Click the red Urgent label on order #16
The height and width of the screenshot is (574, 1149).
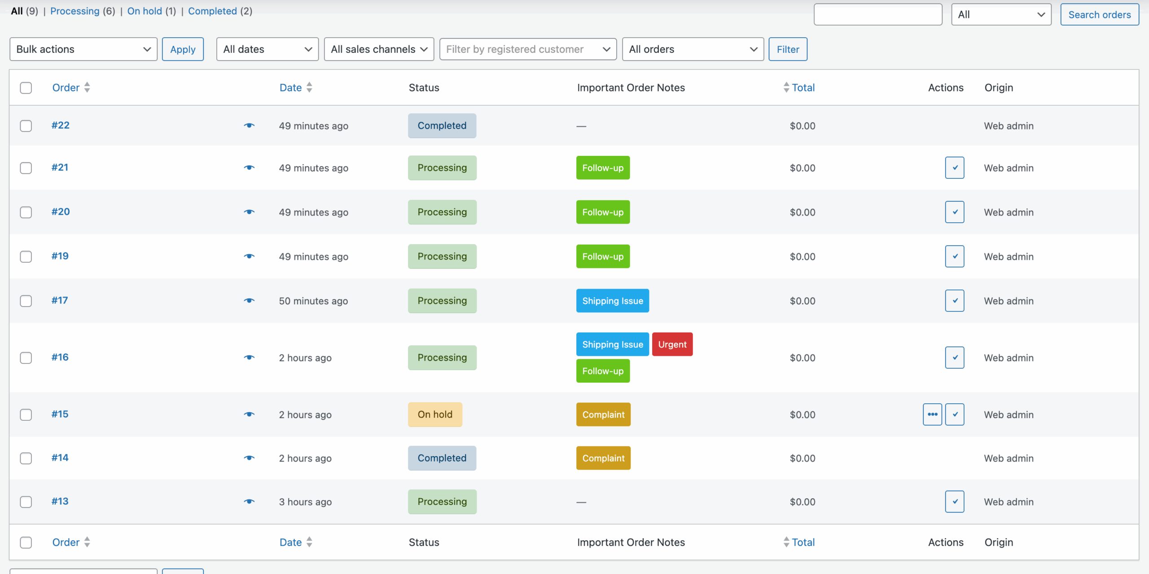[x=672, y=345]
